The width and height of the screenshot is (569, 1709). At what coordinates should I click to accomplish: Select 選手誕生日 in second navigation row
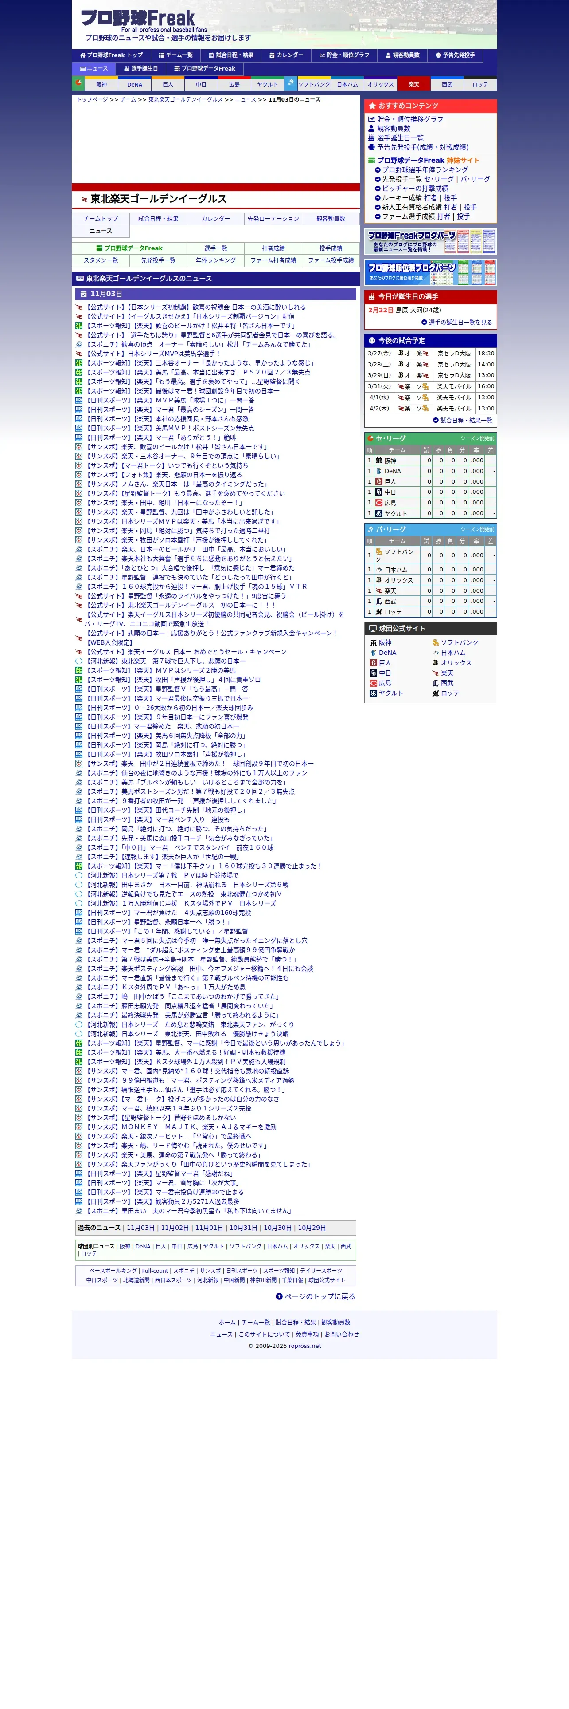140,68
